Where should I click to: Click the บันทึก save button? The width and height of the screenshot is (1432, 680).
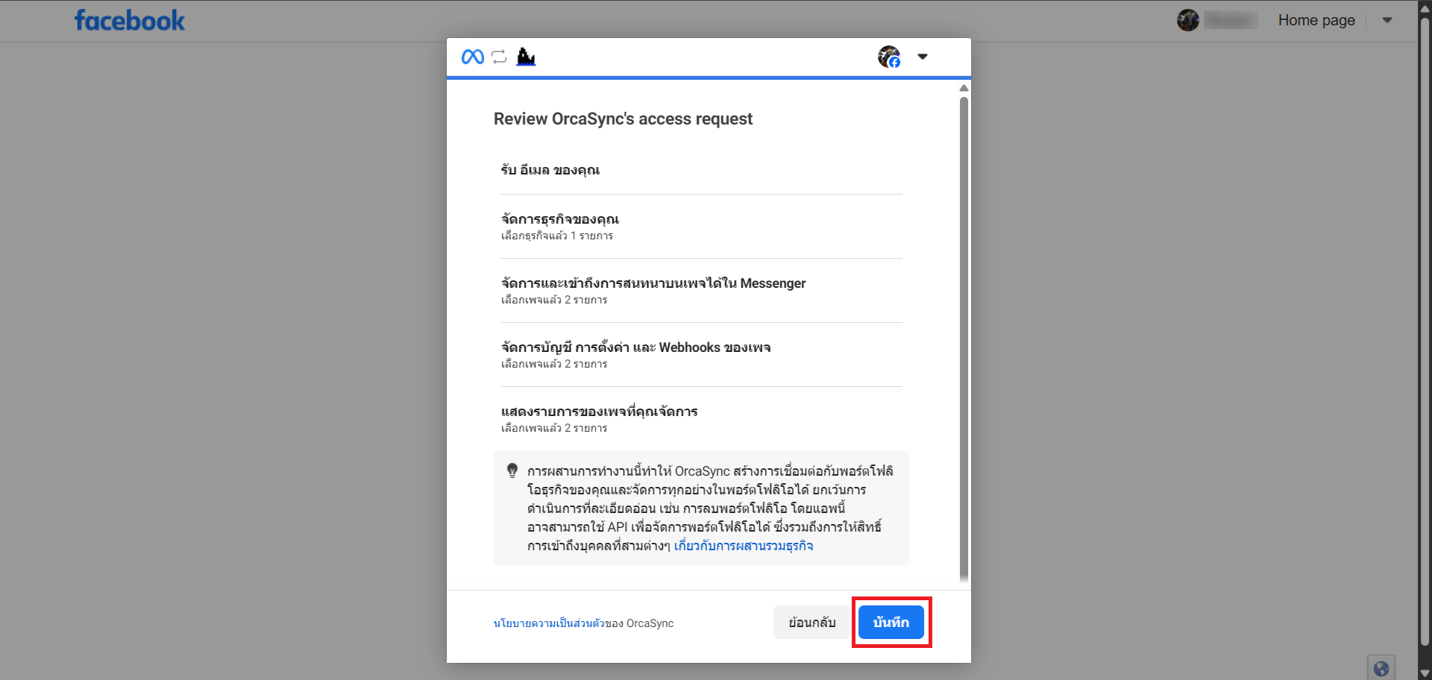[x=891, y=622]
